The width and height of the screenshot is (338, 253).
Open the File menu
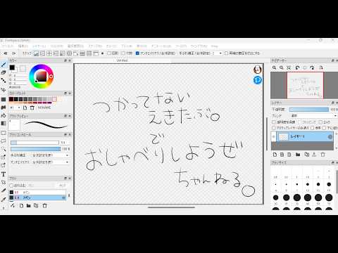click(8, 46)
